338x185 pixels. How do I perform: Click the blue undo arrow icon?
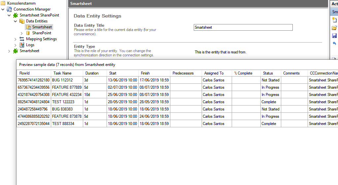[x=334, y=44]
